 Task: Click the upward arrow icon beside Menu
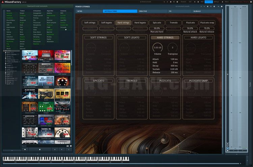coord(222,2)
